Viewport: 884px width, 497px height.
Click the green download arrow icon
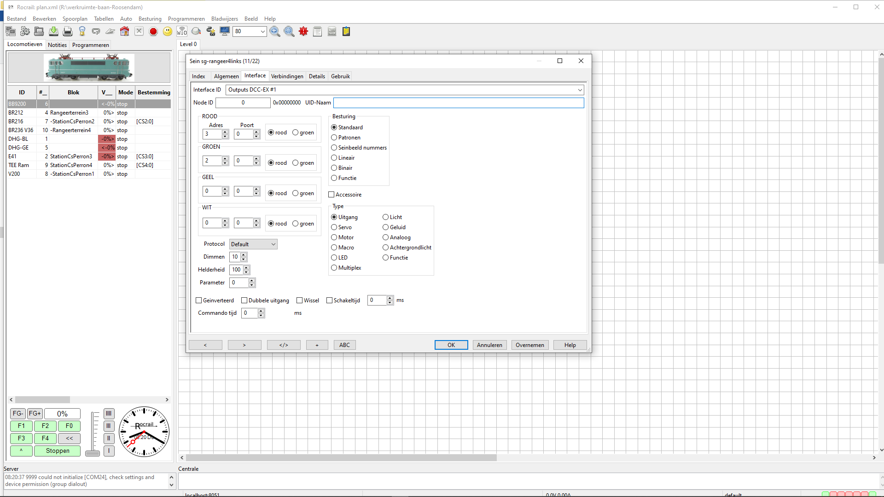click(53, 31)
